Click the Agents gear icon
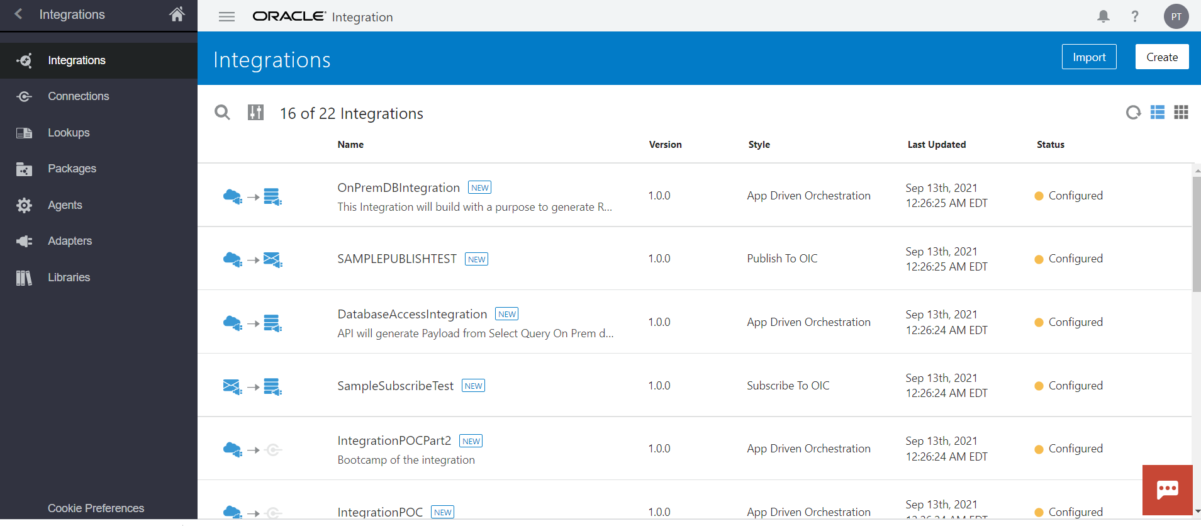 click(24, 205)
